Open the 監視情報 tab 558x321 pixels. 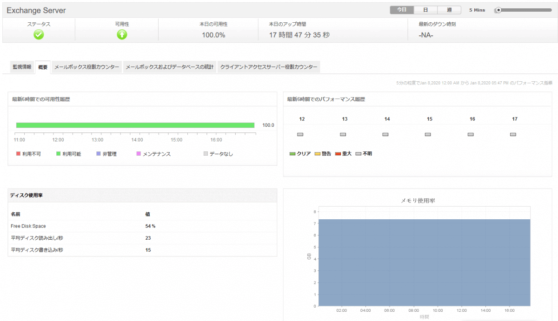pos(22,67)
